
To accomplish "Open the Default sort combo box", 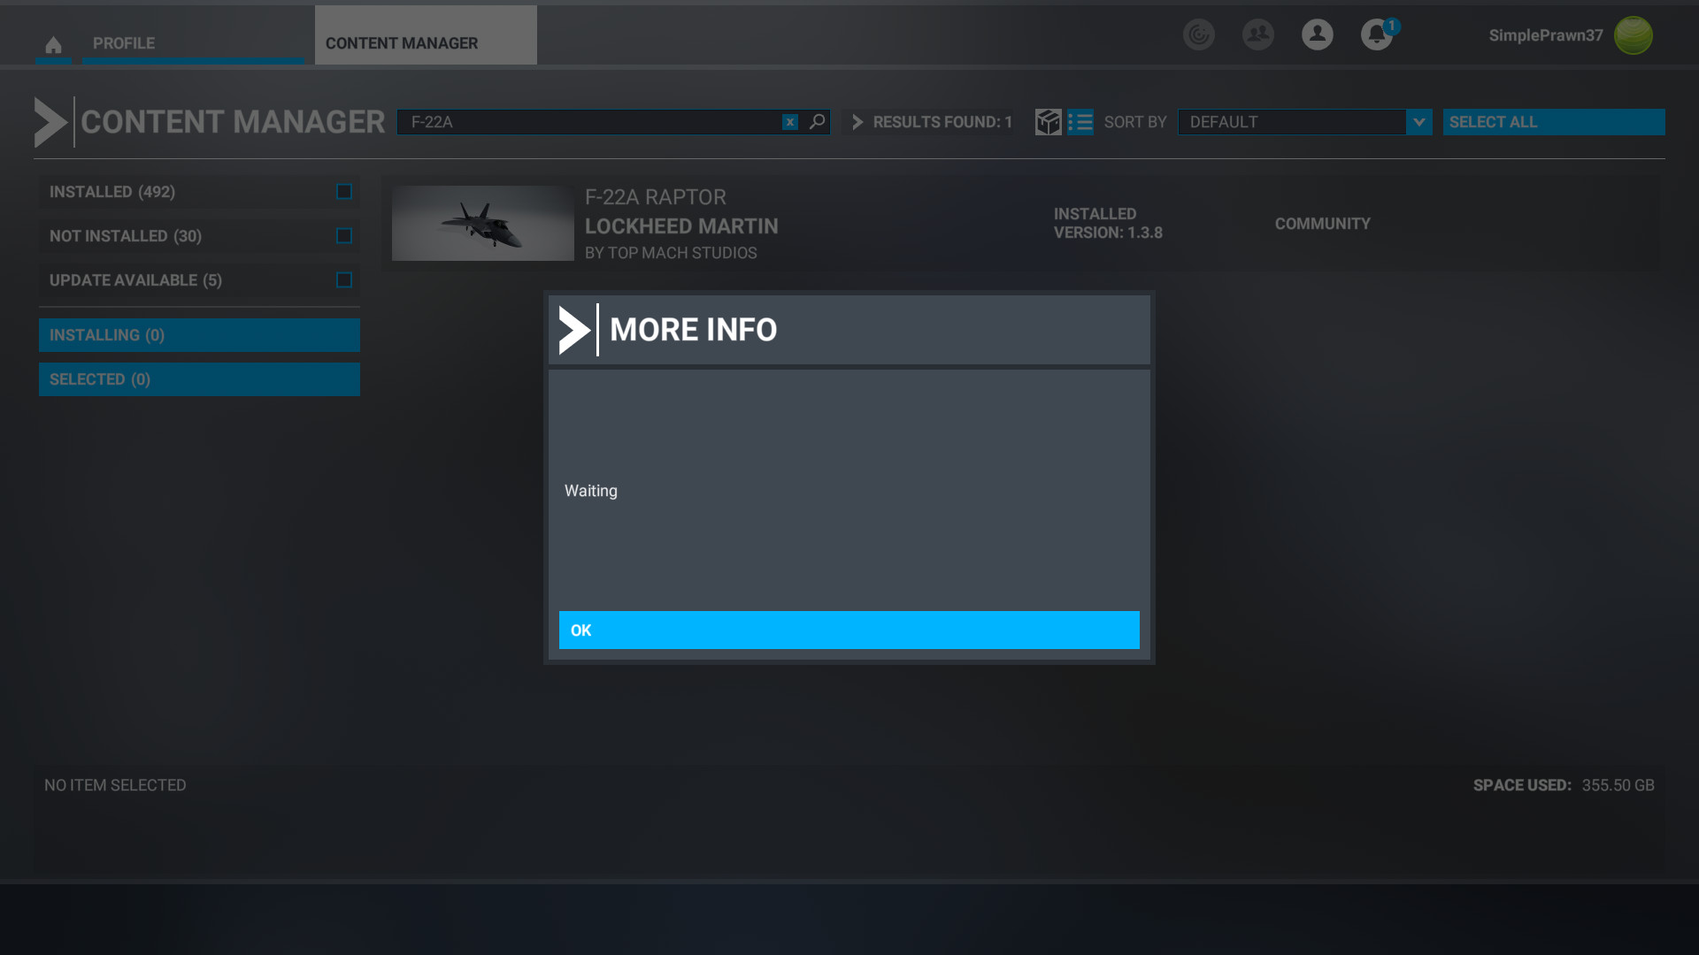I will pos(1292,122).
